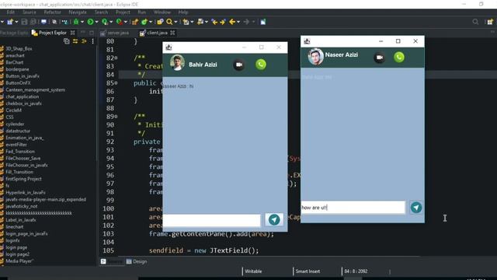This screenshot has height=280, width=497.
Task: Open the Search dropdown arrow
Action: (x=176, y=22)
